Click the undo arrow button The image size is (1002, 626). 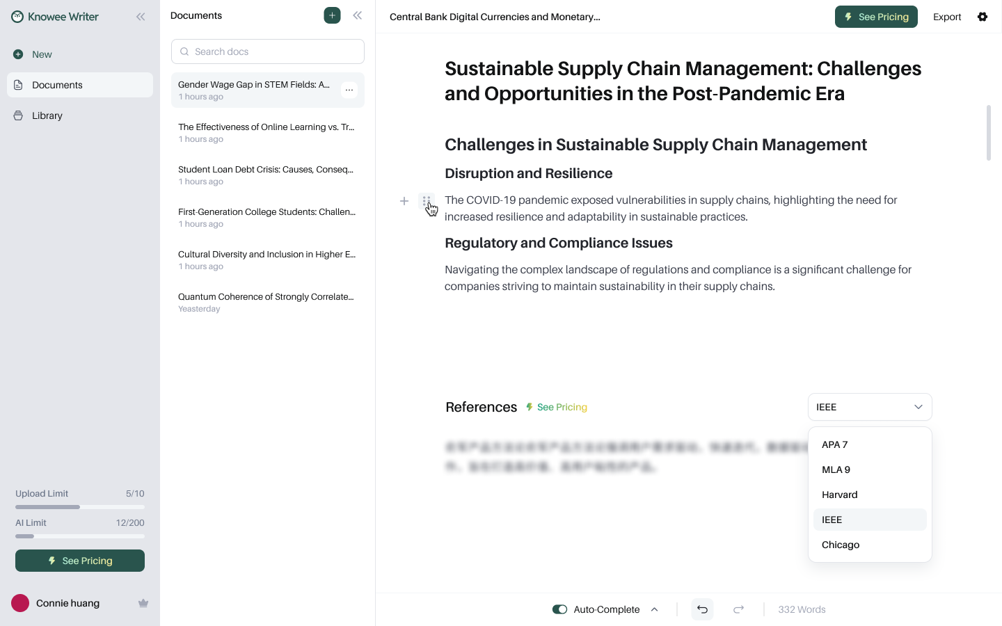[702, 609]
